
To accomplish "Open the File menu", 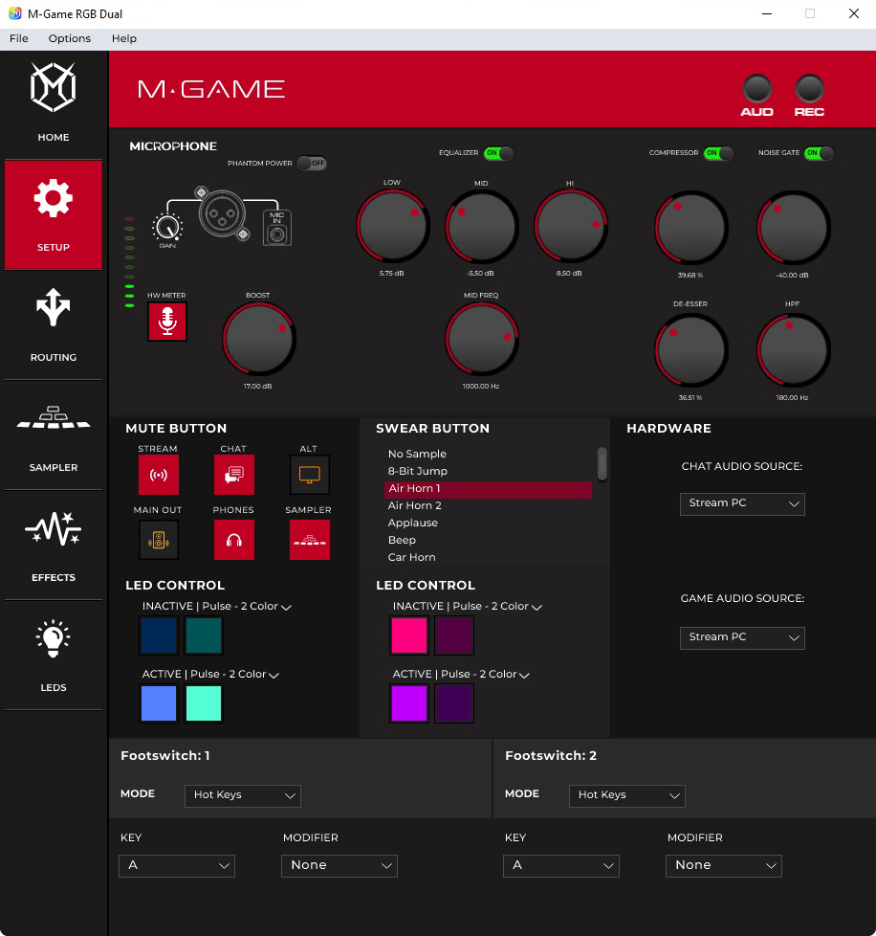I will point(18,38).
